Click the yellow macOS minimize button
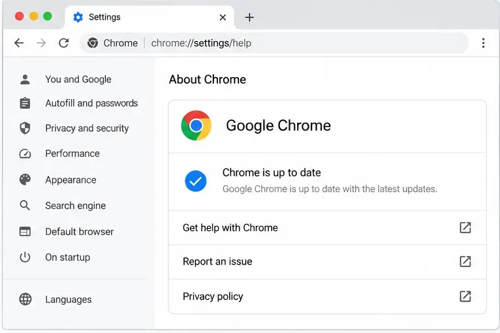Screen dimensions: 500x333 pos(33,16)
